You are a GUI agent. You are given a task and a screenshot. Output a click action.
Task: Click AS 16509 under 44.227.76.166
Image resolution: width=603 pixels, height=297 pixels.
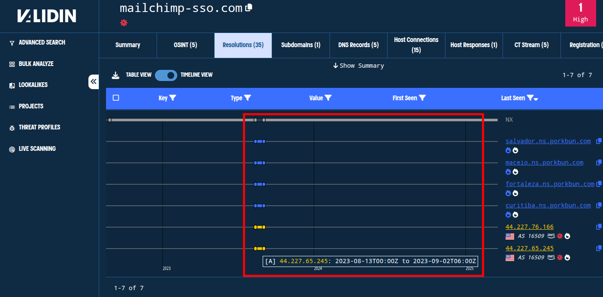[531, 236]
